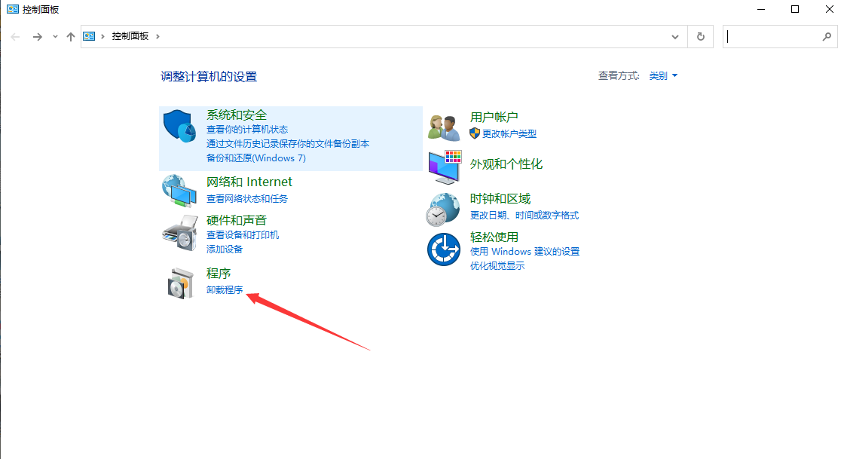
Task: Open 查看网络状态和任务 link
Action: pos(247,198)
